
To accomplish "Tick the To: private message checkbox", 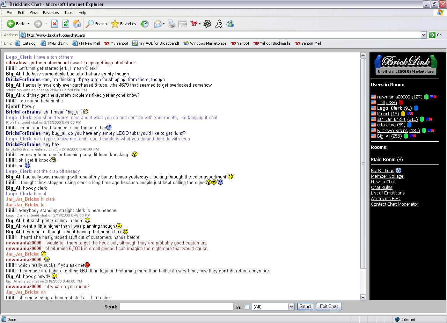I will pyautogui.click(x=247, y=307).
